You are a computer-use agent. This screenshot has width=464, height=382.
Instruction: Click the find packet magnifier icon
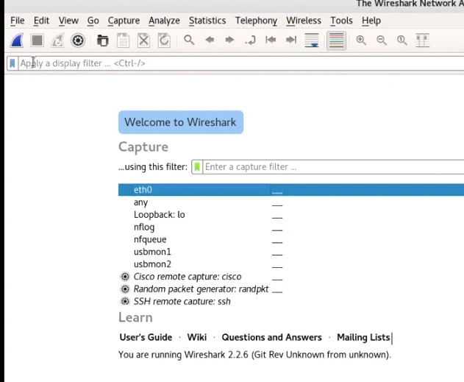coord(189,40)
